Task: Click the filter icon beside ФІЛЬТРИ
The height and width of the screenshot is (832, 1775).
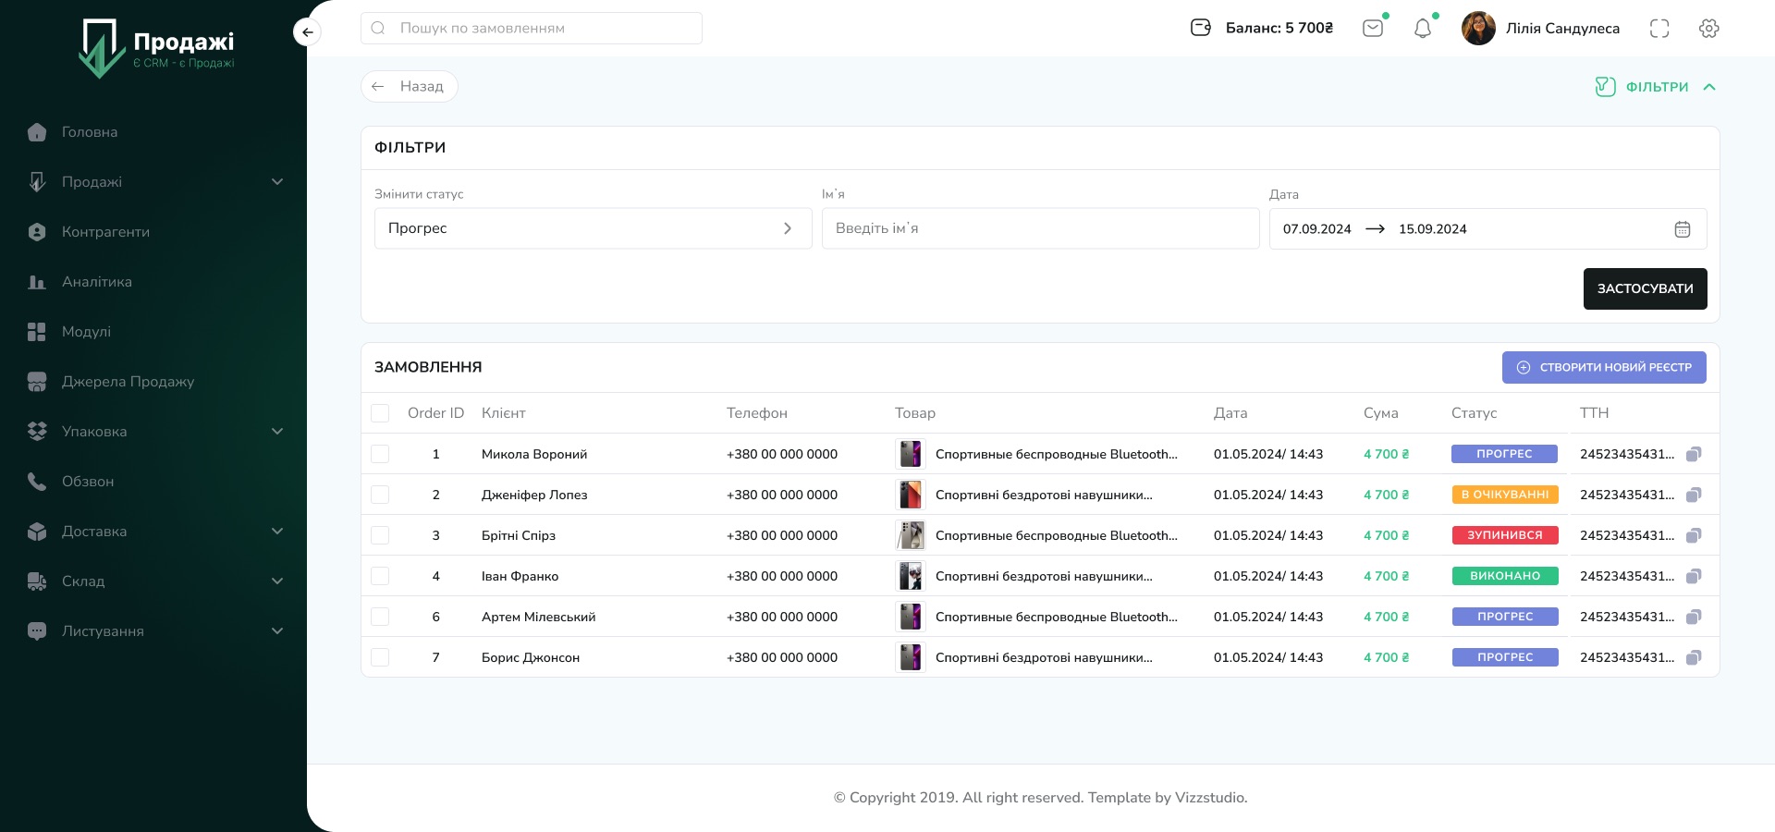Action: (x=1605, y=87)
